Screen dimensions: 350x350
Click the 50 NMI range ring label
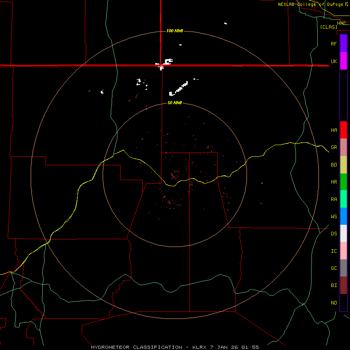pos(175,103)
